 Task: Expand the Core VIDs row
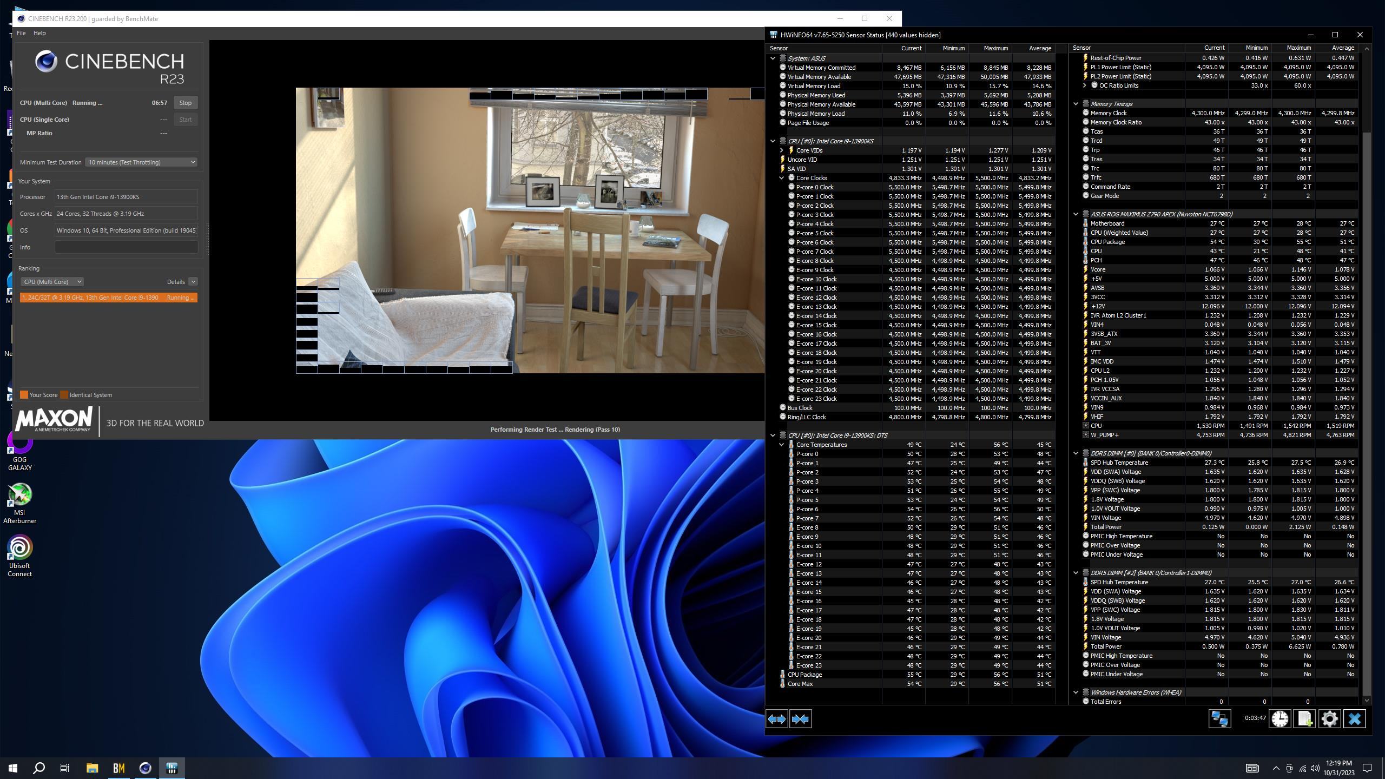coord(781,150)
